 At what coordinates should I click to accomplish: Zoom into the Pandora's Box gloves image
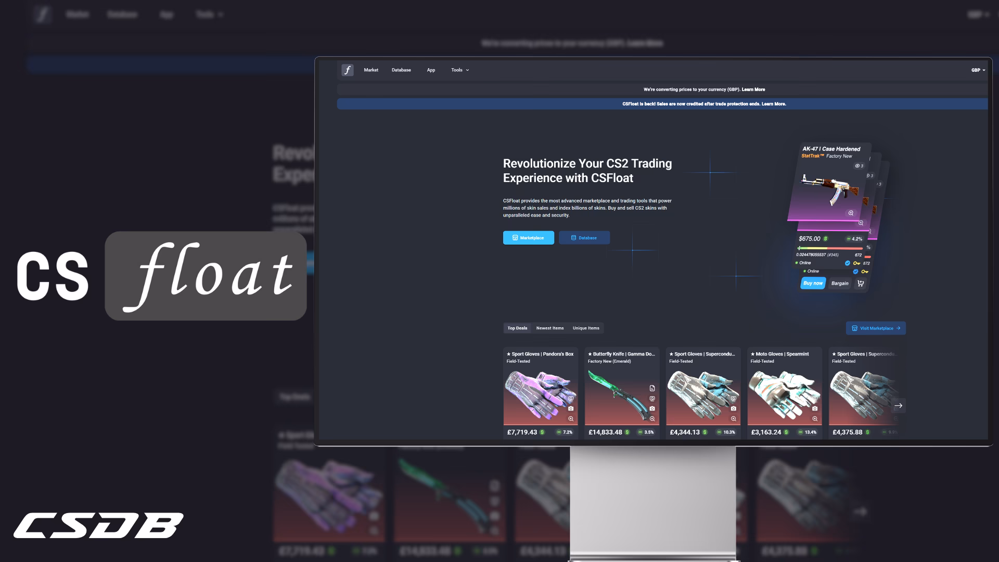point(571,418)
